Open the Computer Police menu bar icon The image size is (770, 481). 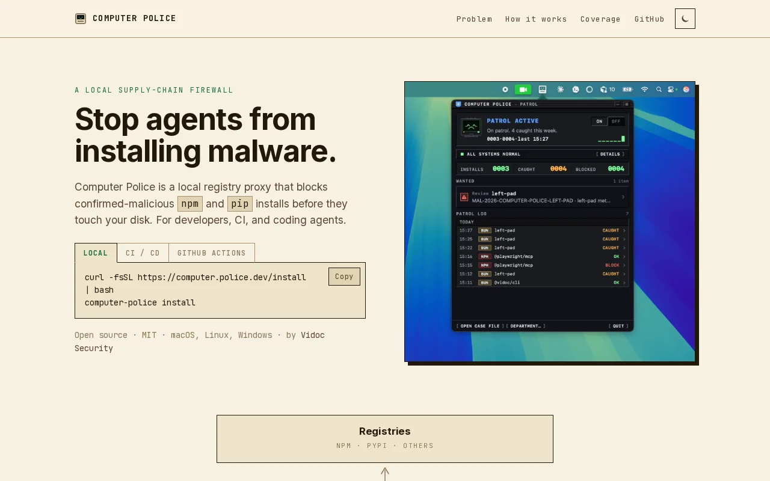click(543, 90)
